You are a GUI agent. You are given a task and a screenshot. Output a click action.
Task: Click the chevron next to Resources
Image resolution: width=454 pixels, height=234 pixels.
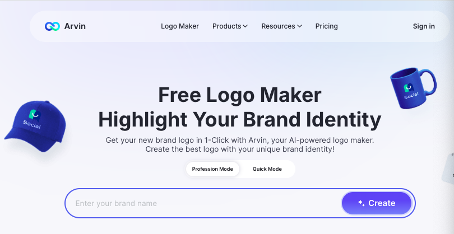coord(299,26)
